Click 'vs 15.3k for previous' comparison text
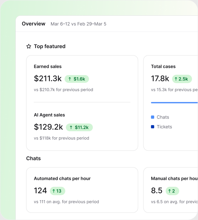Image resolution: width=198 pixels, height=220 pixels. click(174, 90)
